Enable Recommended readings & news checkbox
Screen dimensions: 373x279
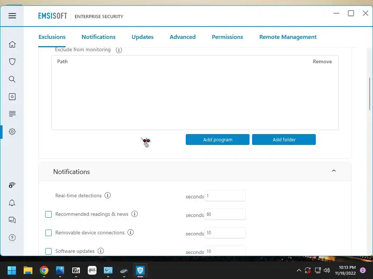pyautogui.click(x=48, y=214)
